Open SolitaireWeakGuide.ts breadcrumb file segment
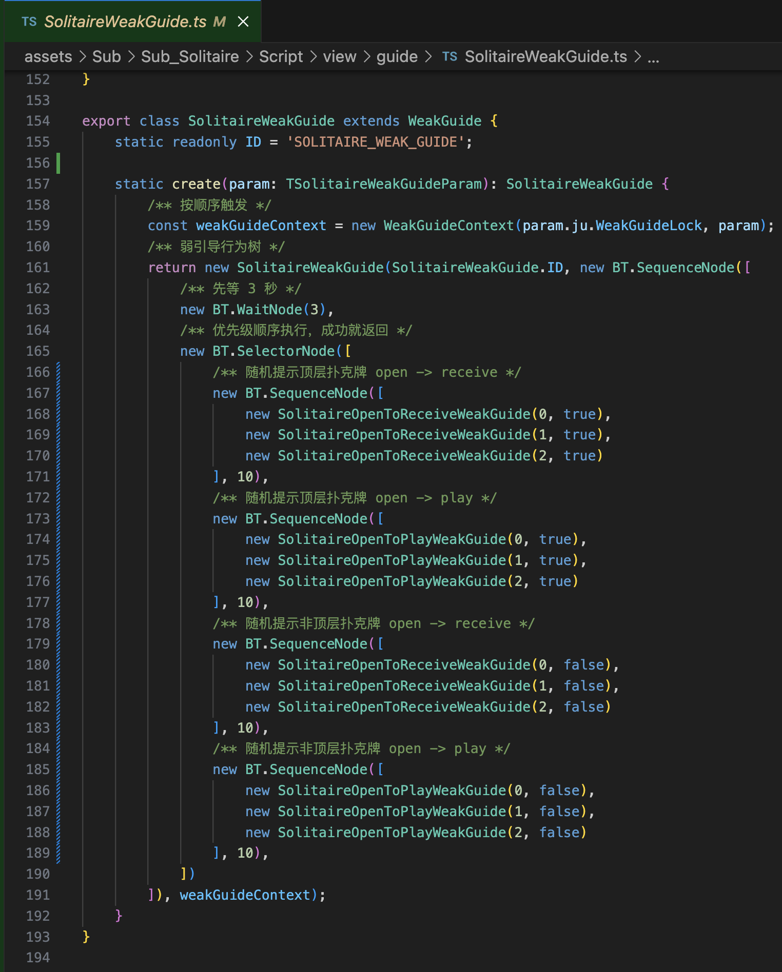The width and height of the screenshot is (782, 972). [x=546, y=56]
